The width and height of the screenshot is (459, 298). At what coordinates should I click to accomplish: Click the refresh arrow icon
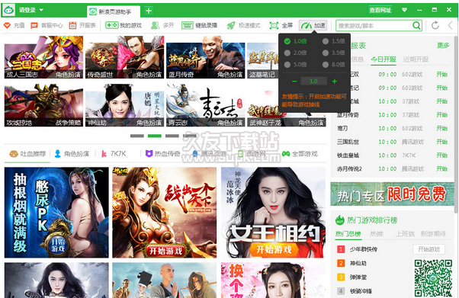click(x=435, y=25)
